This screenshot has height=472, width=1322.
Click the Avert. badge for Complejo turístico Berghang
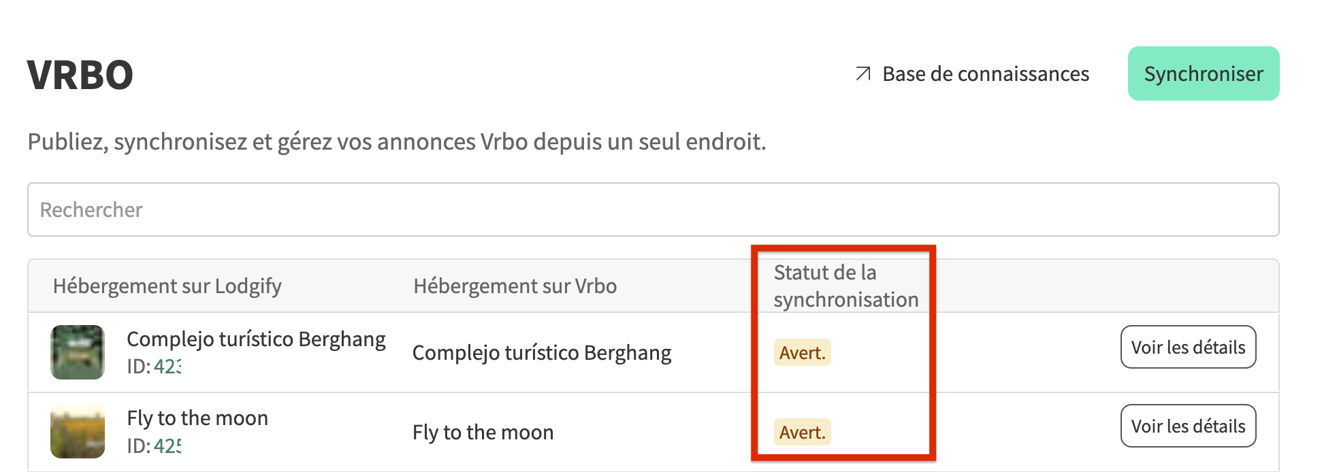click(x=802, y=352)
